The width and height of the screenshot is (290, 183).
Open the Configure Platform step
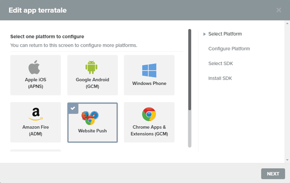[x=229, y=49]
